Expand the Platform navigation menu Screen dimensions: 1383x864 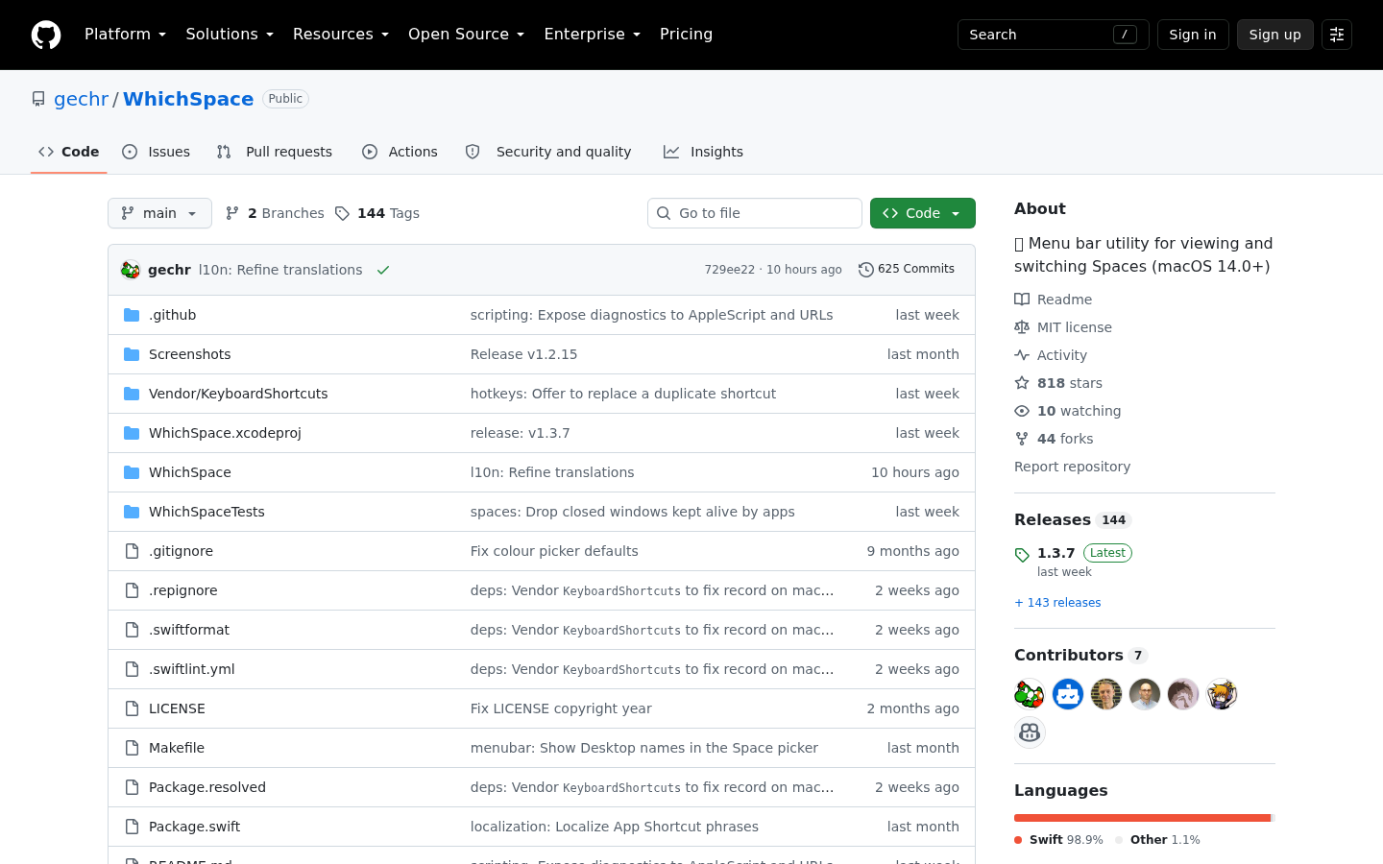click(x=125, y=35)
